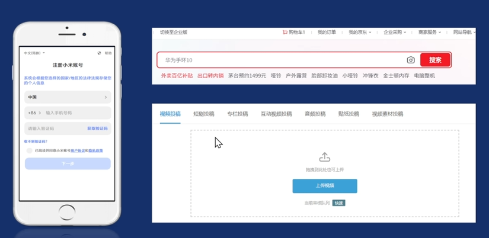Click the red 搜索 search button
The width and height of the screenshot is (489, 238).
436,60
